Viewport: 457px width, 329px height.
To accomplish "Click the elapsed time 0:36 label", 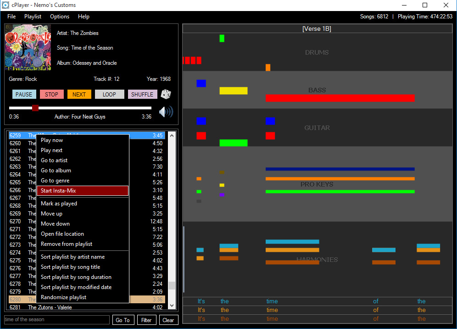I will coord(14,117).
